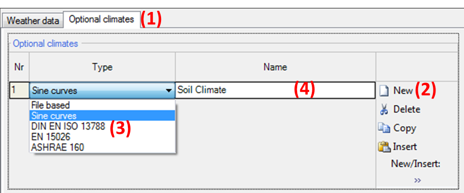Click the New blank page icon
Viewport: 464px width, 193px height.
coord(384,91)
